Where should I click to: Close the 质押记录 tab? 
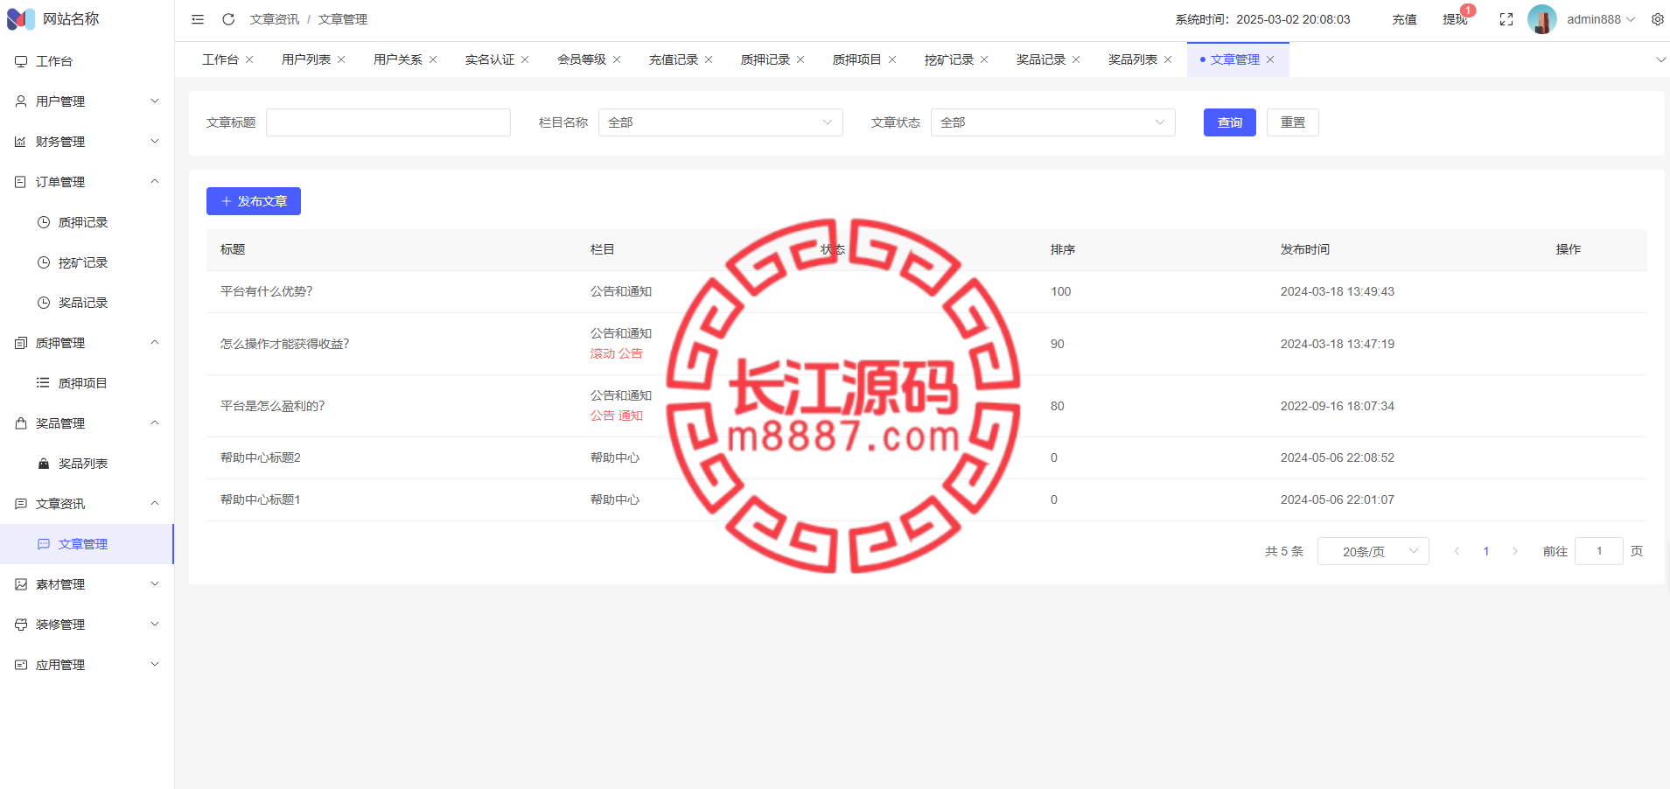point(800,59)
